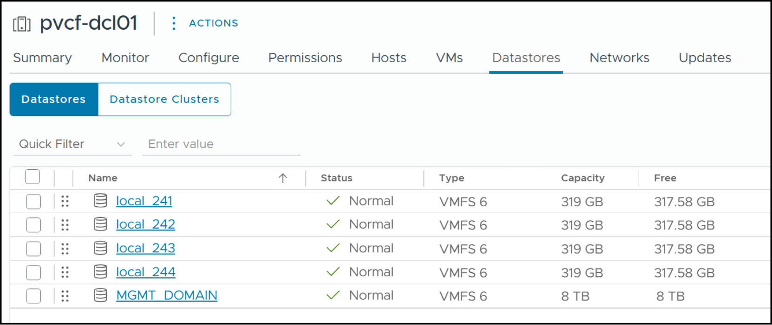
Task: Click the Capacity column header
Action: click(x=582, y=178)
